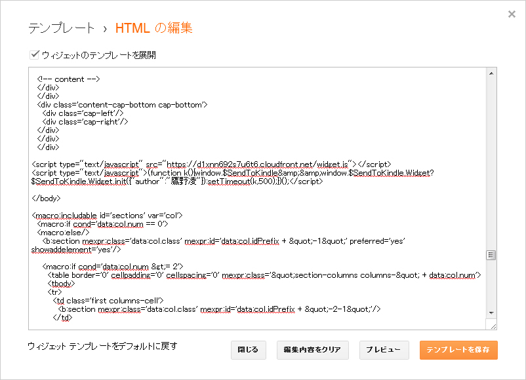The width and height of the screenshot is (526, 380).
Task: Click the 'HTML の編集' dialog heading
Action: pos(153,28)
